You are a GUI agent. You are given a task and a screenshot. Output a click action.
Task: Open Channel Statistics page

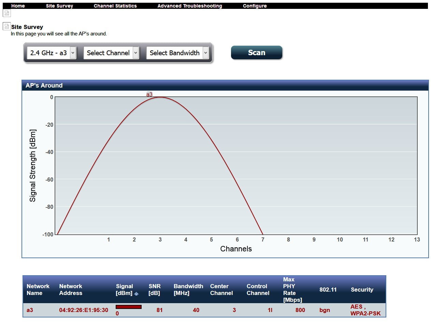[115, 6]
